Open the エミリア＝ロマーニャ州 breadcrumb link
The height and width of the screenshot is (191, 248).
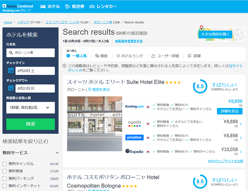coord(62,22)
